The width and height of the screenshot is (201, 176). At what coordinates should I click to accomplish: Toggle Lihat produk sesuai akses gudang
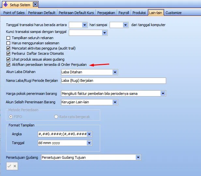point(8,59)
